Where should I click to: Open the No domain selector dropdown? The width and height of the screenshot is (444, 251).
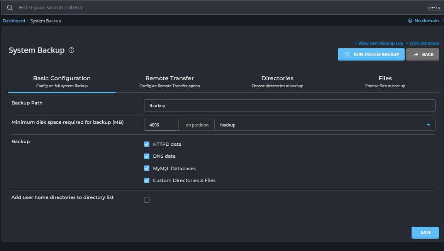coord(426,21)
